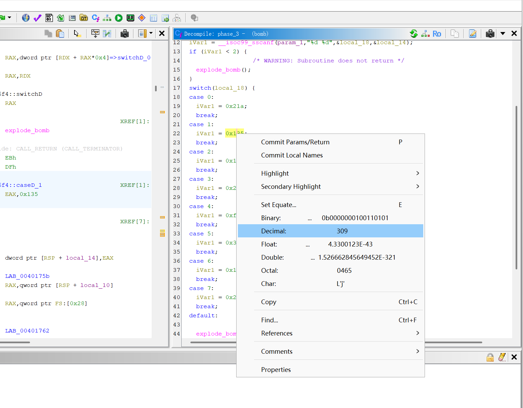This screenshot has height=408, width=523.
Task: Click the Listing panel copy icon
Action: [48, 33]
